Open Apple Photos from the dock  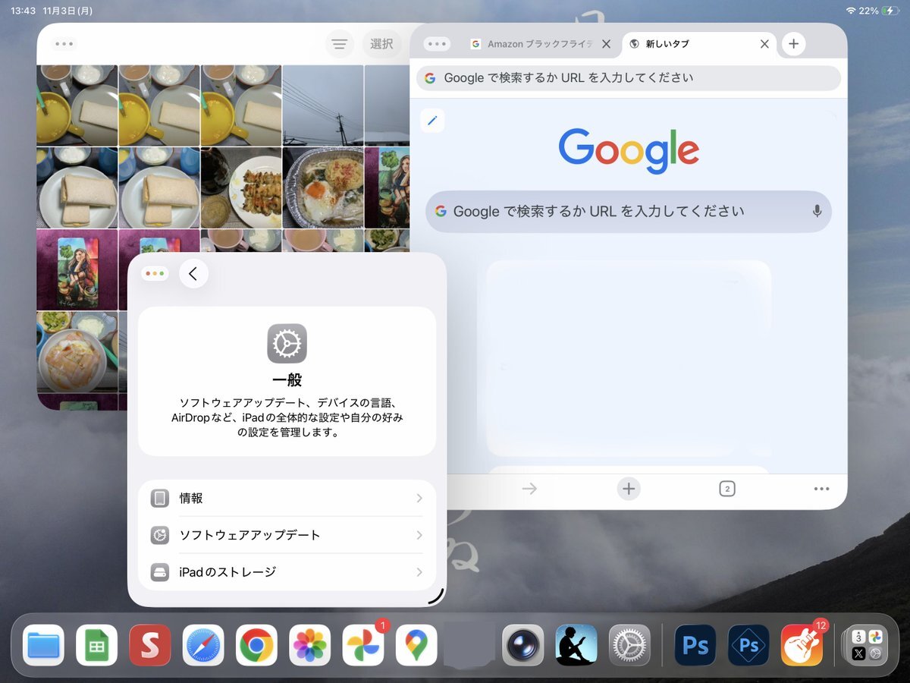click(x=309, y=645)
